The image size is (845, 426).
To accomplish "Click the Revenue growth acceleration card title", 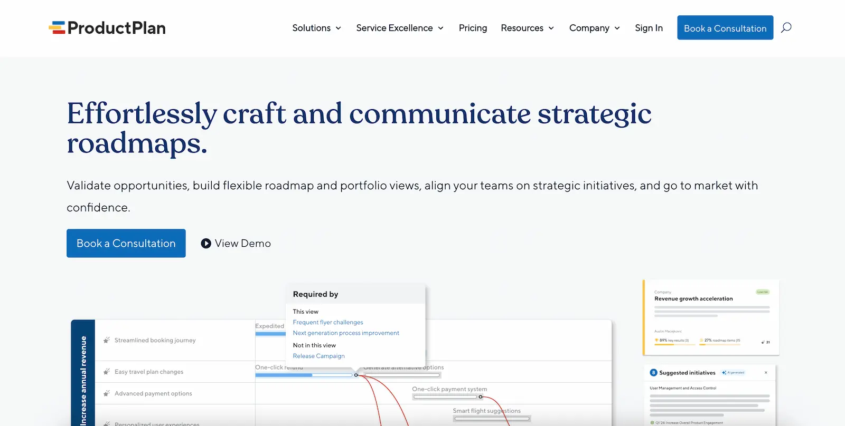I will (693, 299).
